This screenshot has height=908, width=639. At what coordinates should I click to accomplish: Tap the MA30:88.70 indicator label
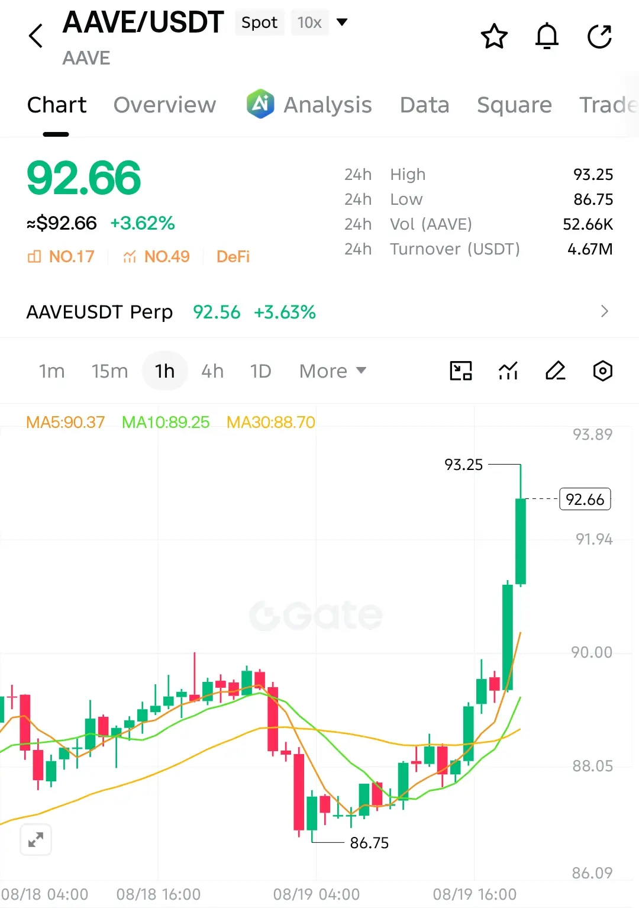(271, 422)
